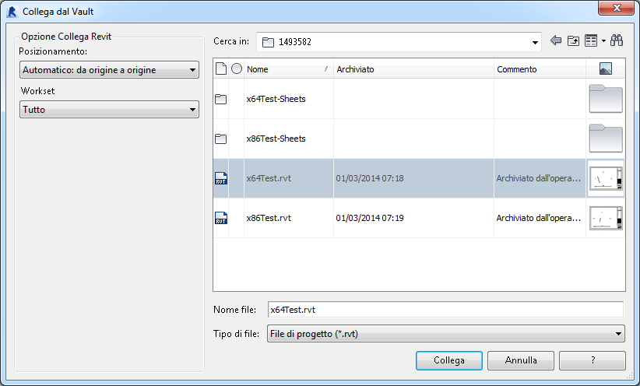The image size is (640, 386).
Task: Click the RVT icon for x64Test.rvt
Action: pos(221,178)
